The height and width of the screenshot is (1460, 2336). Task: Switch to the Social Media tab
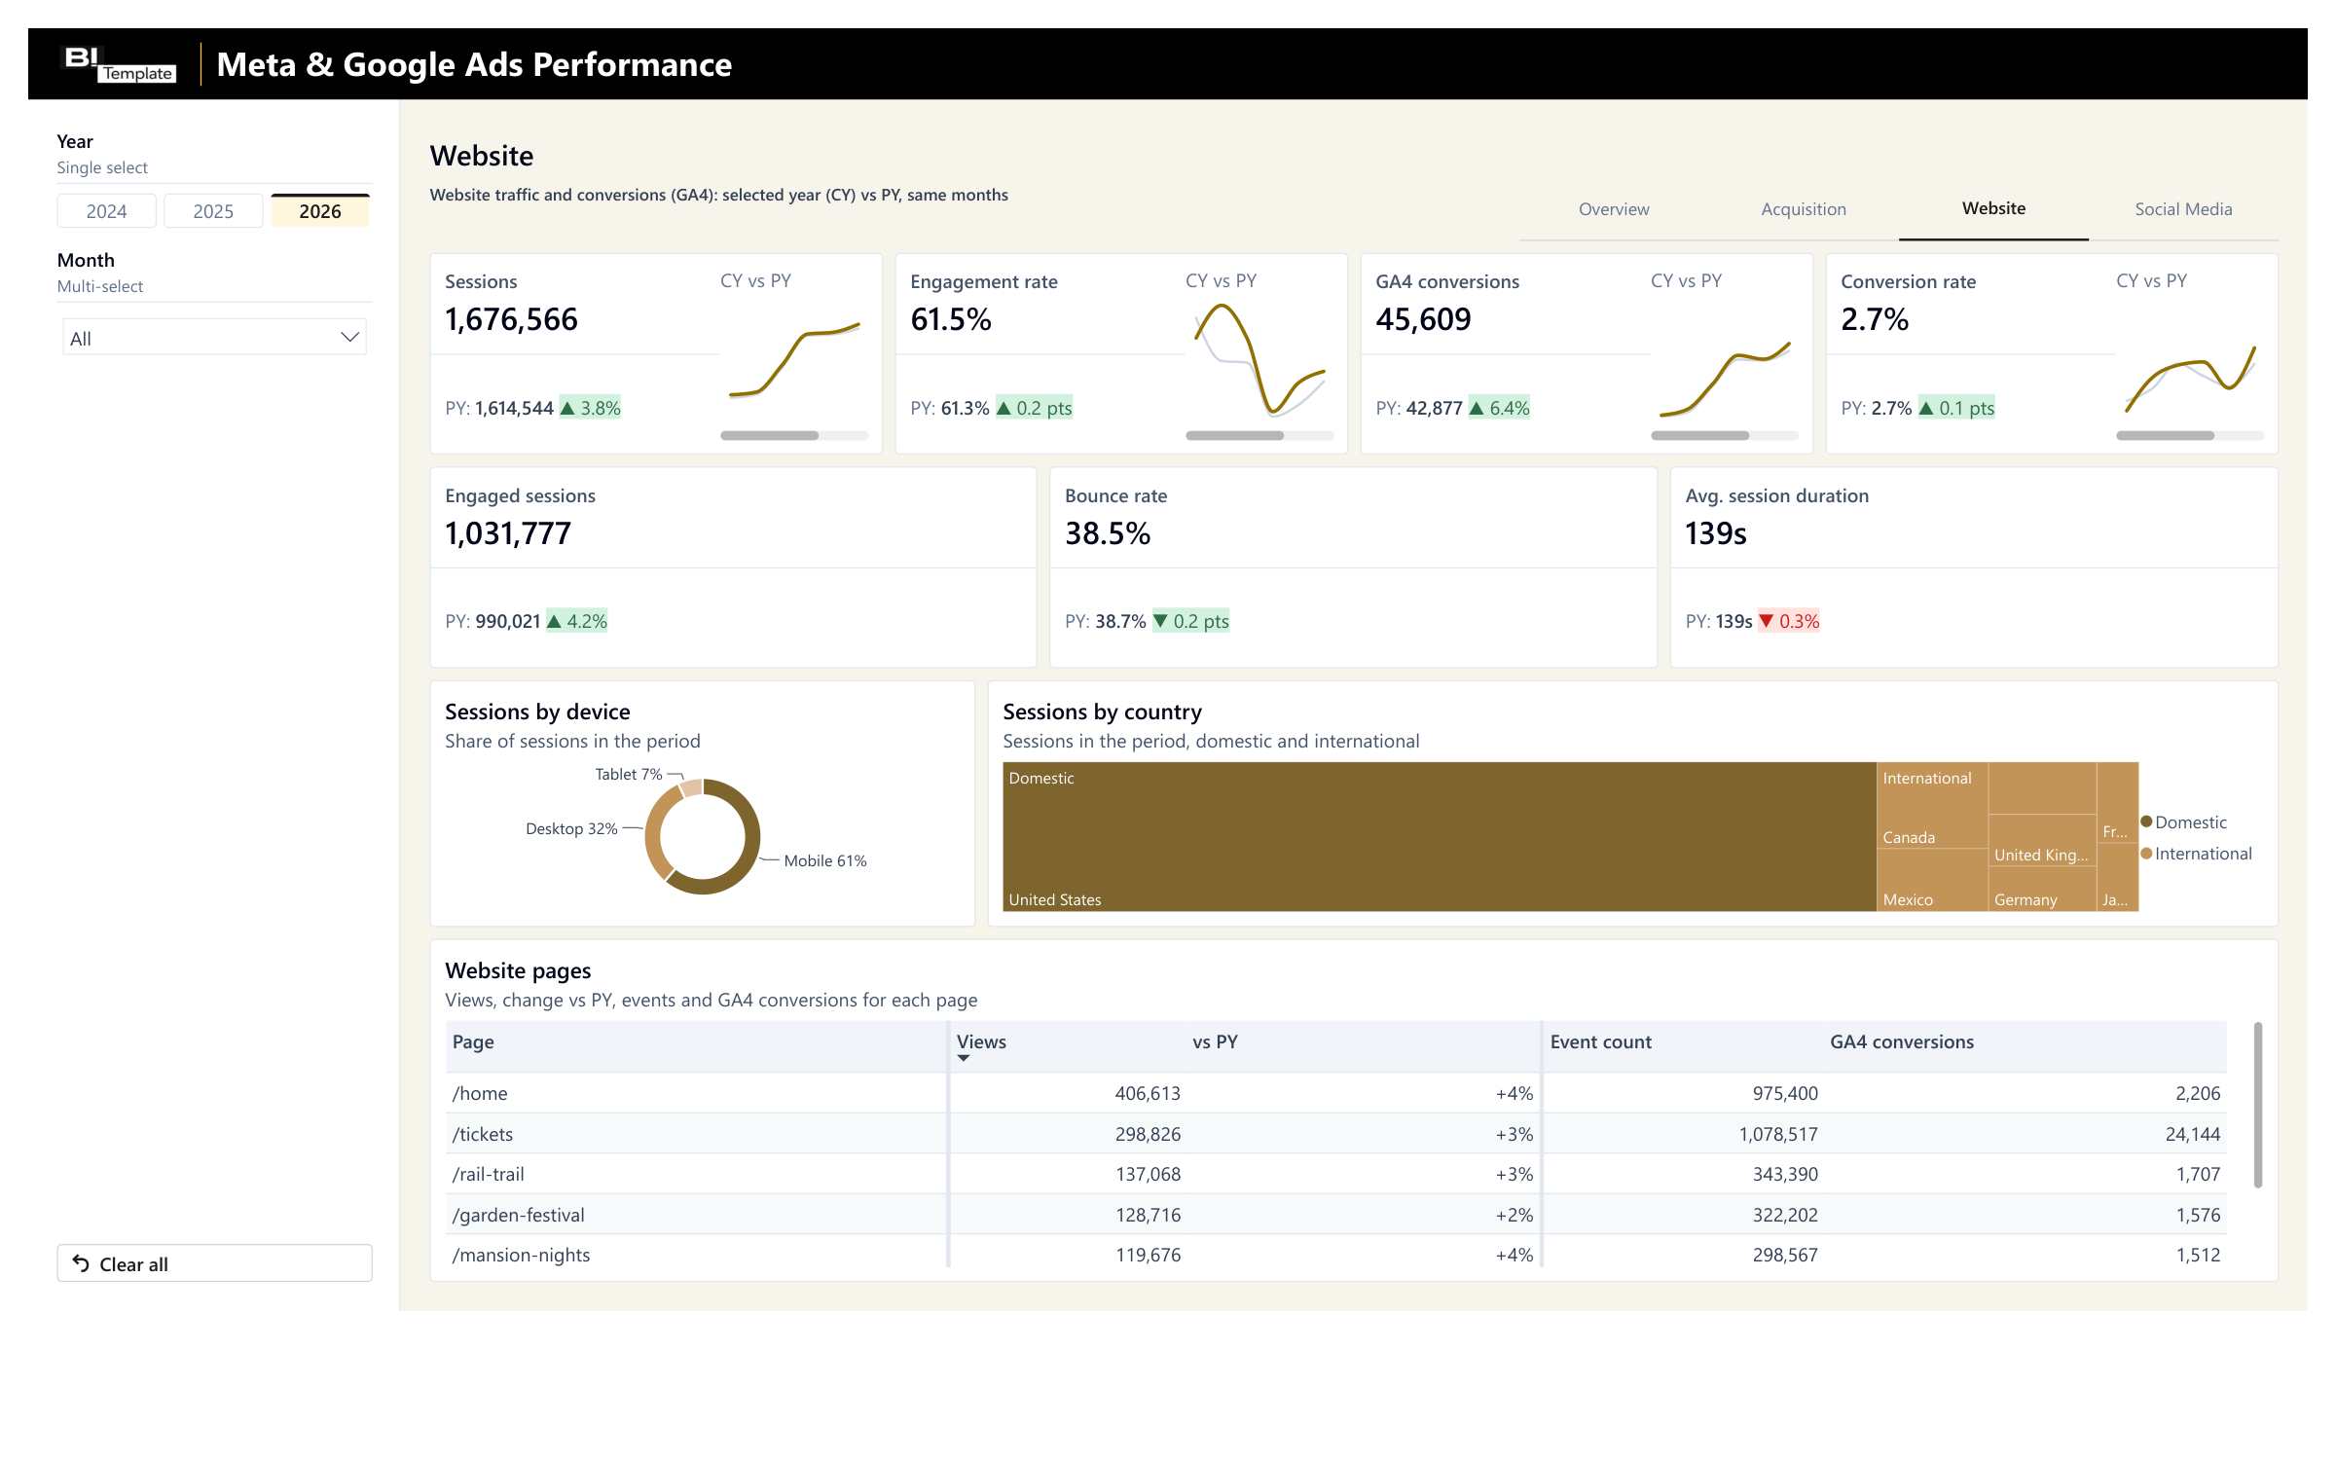pyautogui.click(x=2183, y=209)
